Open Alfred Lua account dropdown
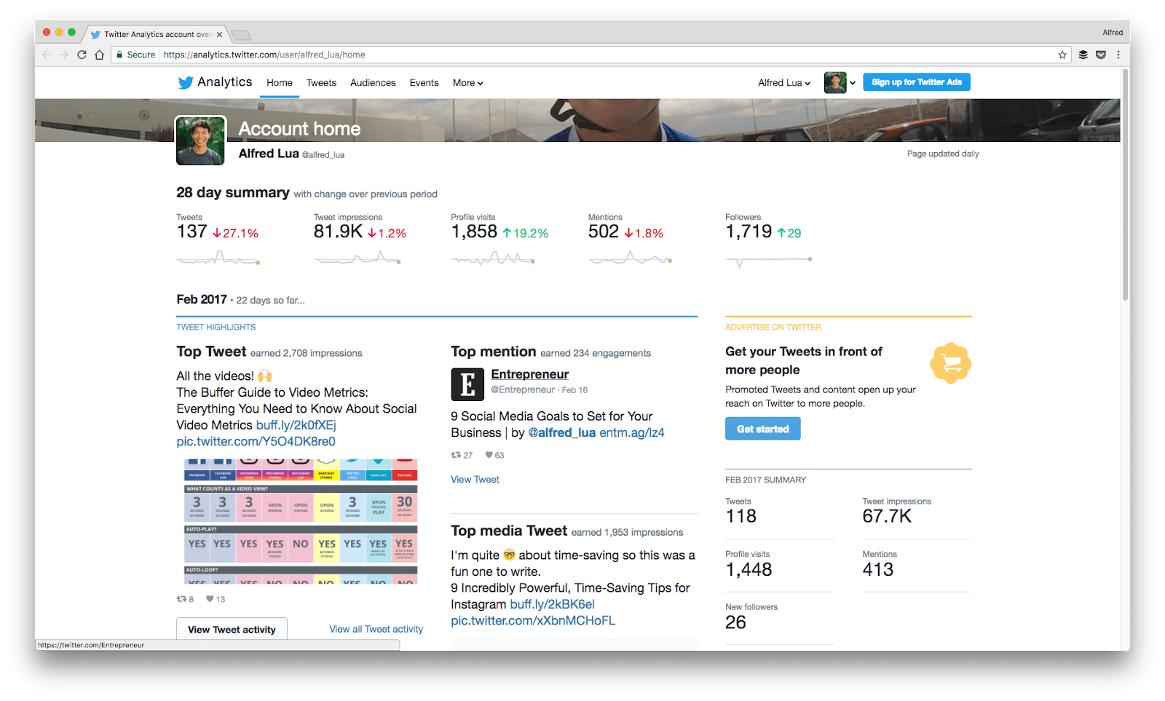The width and height of the screenshot is (1165, 701). pyautogui.click(x=784, y=83)
